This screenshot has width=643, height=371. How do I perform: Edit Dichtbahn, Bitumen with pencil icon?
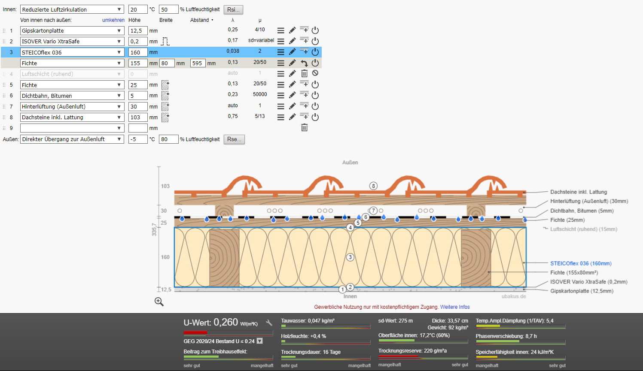293,95
